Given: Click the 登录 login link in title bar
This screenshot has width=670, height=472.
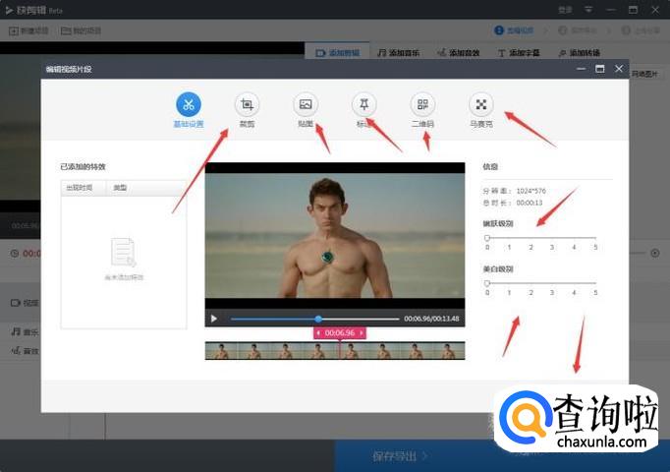Looking at the screenshot, I should (565, 10).
